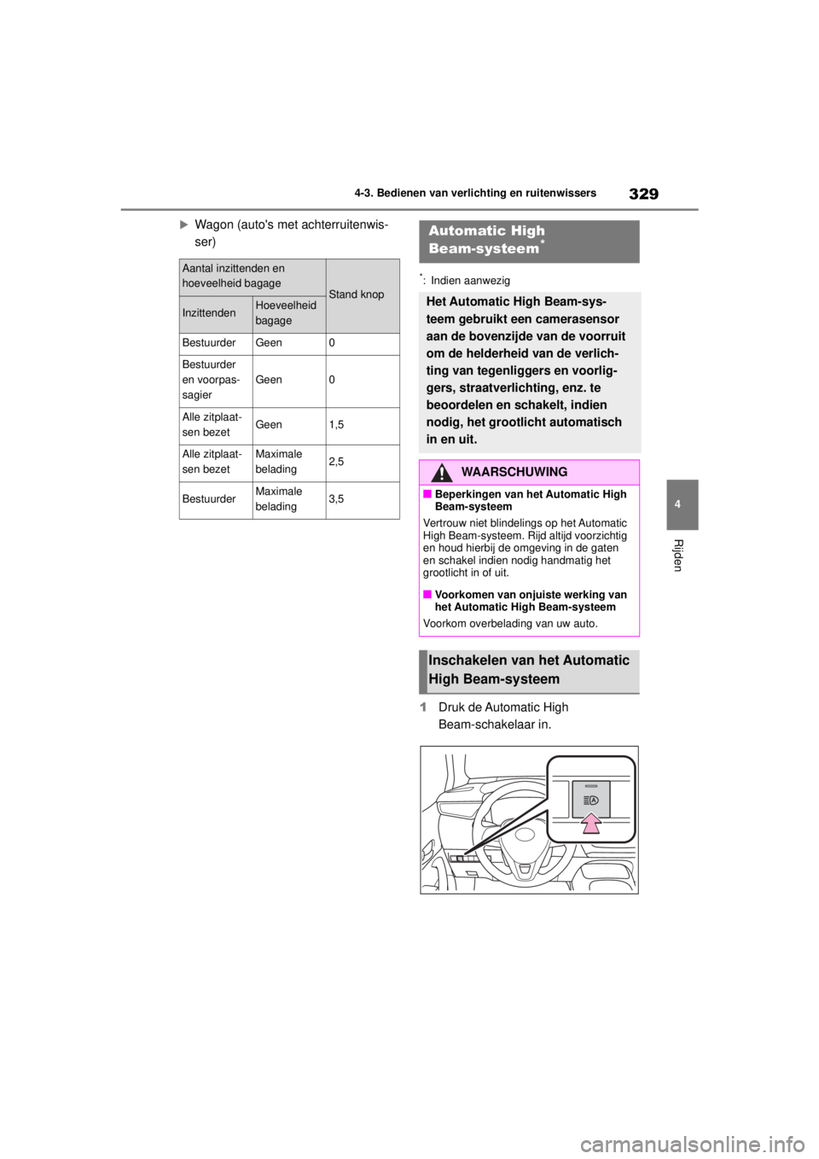The image size is (819, 1159).
Task: Click page number 329
Action: coord(644,194)
